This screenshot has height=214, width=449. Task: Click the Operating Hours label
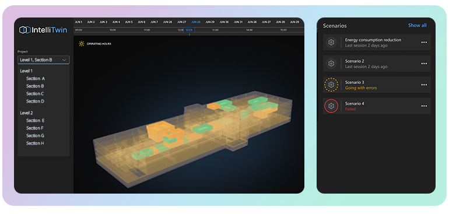coord(99,44)
